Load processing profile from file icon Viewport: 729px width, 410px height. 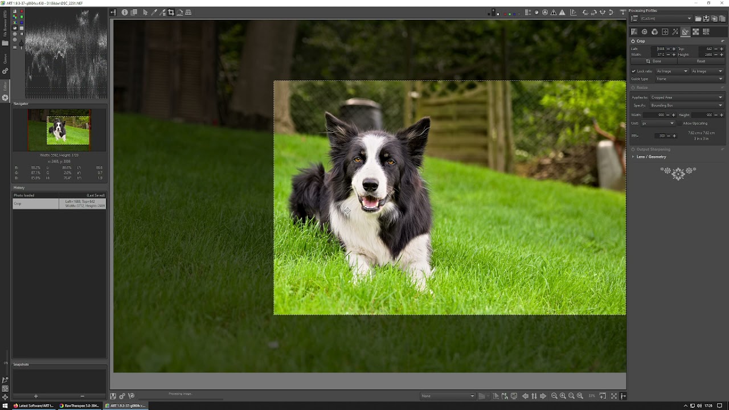698,19
